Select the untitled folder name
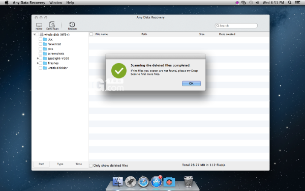 point(57,68)
